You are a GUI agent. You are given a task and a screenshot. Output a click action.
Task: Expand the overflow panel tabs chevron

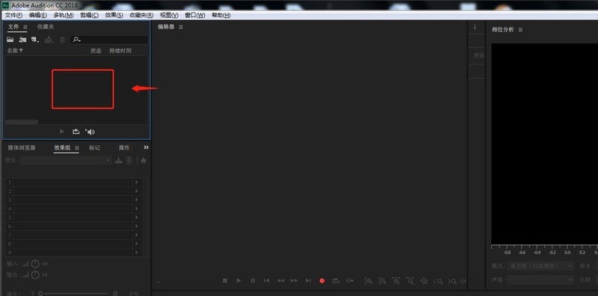(x=146, y=147)
